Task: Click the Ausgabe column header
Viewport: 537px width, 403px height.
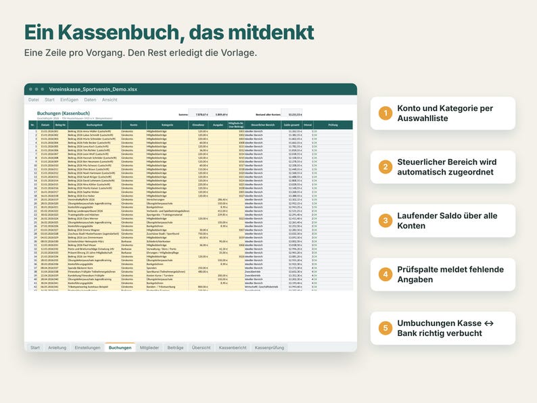Action: pyautogui.click(x=218, y=125)
